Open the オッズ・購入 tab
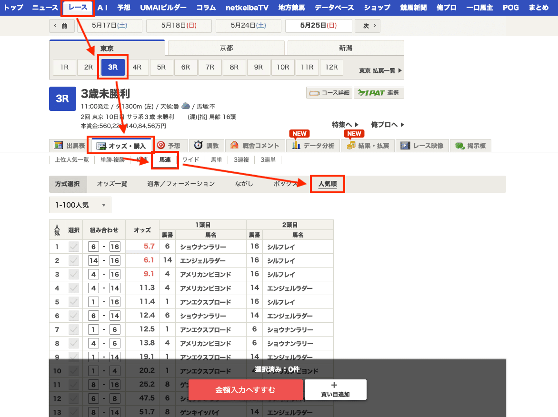Screen dimensions: 558x417 (x=121, y=146)
